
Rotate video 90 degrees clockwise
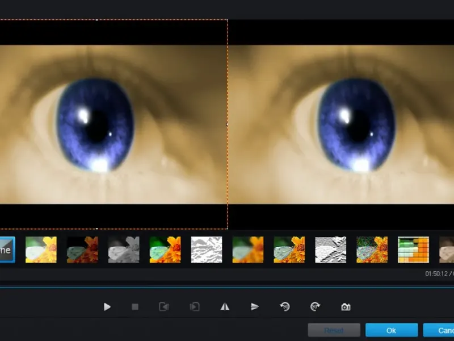(315, 307)
